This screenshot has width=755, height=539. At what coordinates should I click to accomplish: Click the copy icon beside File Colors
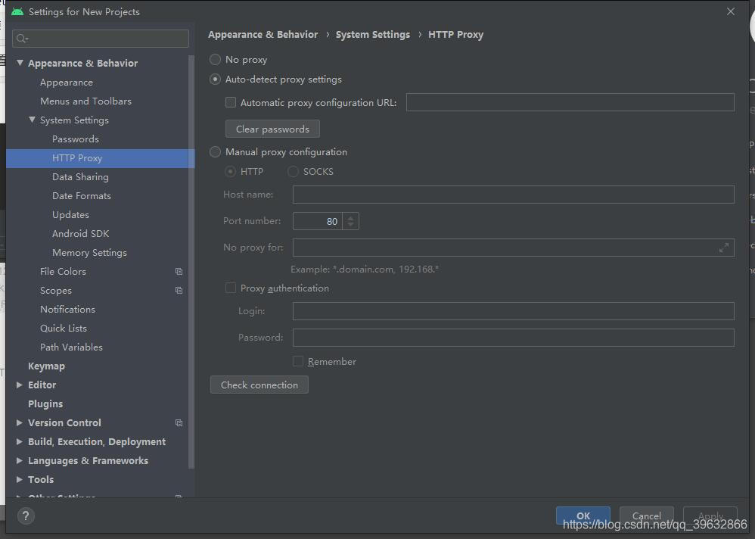(179, 272)
